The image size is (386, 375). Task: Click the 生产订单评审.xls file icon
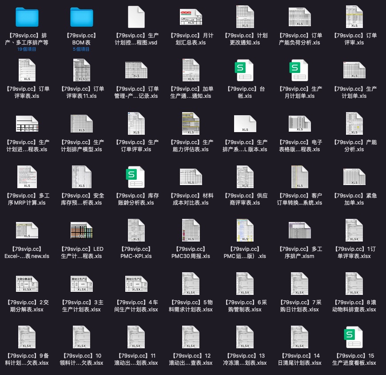coord(136,124)
